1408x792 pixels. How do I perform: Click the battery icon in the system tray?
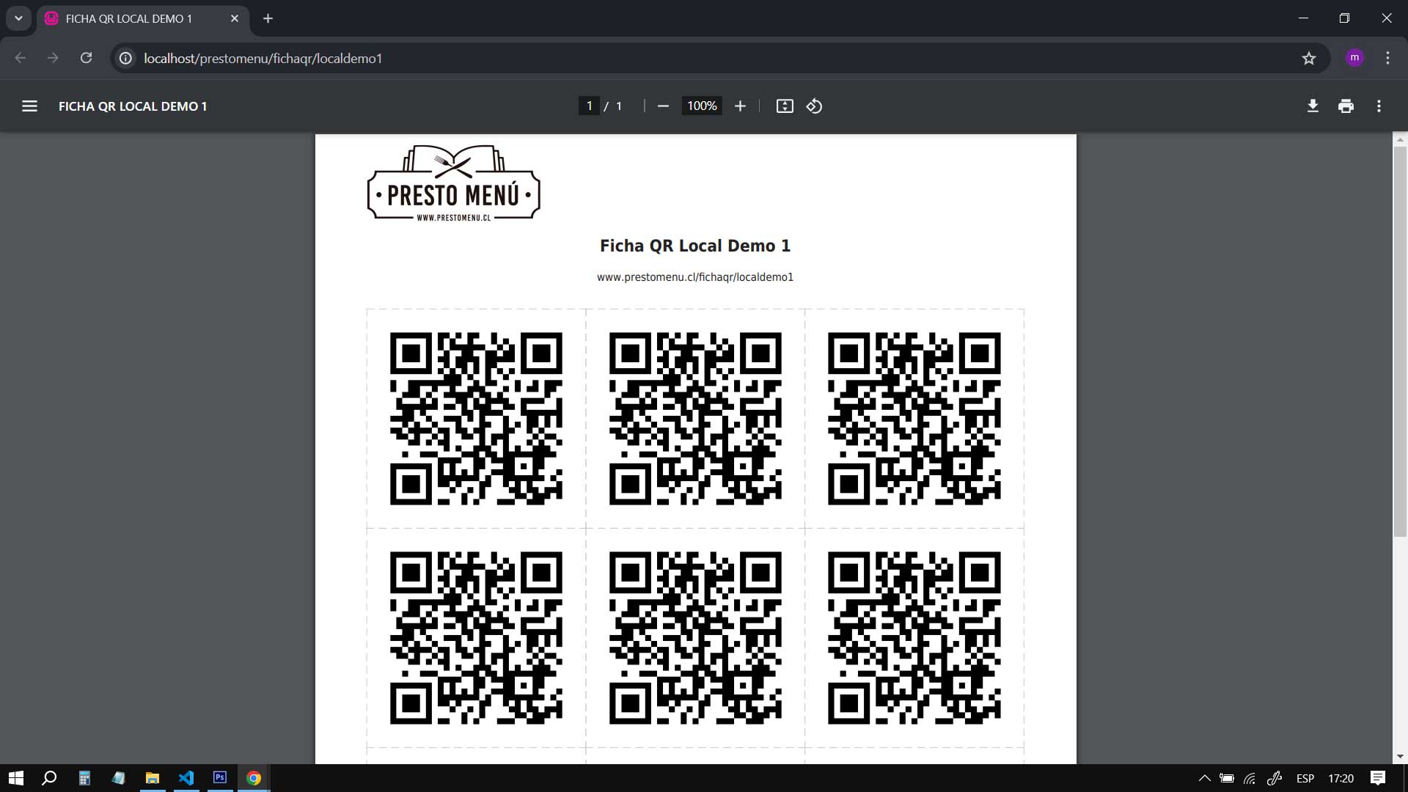coord(1227,778)
